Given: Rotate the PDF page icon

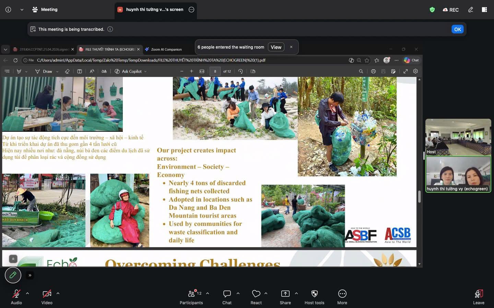Looking at the screenshot, I should pyautogui.click(x=240, y=72).
